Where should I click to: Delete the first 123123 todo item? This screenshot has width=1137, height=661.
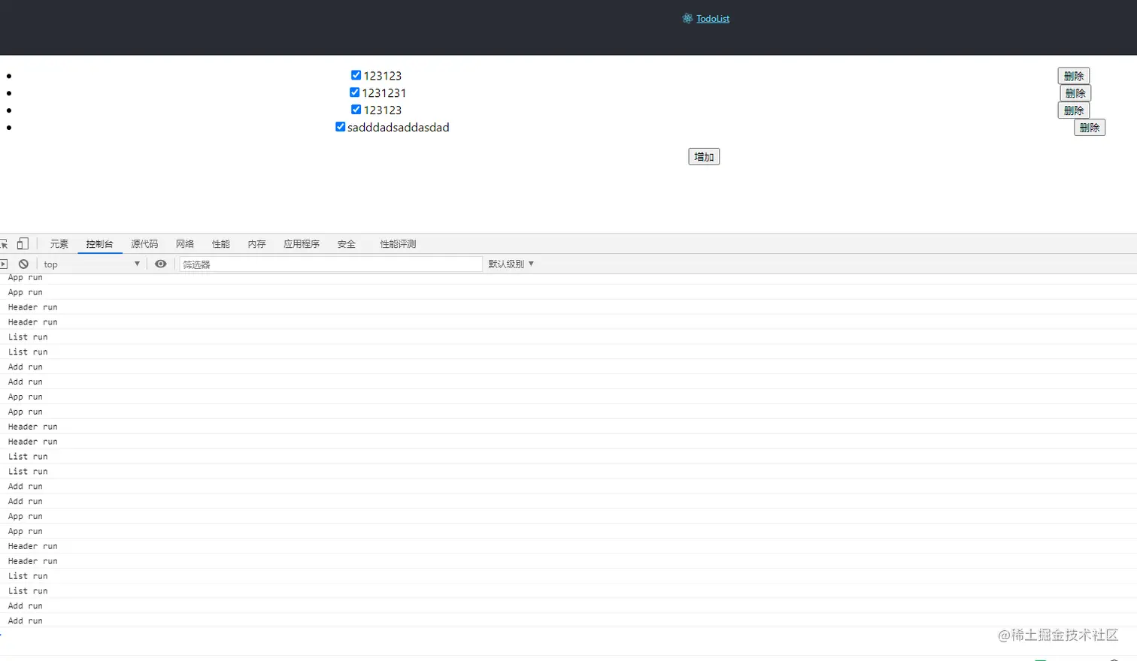pos(1074,76)
